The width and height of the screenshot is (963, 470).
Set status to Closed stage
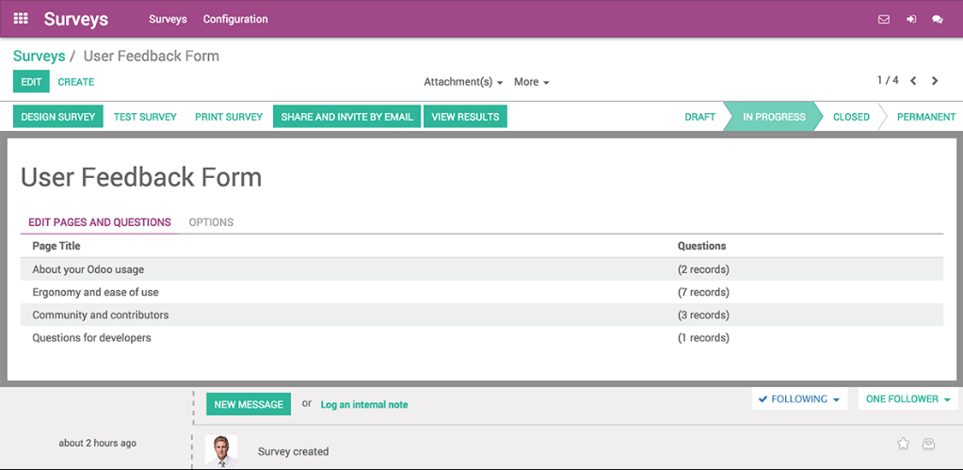(x=851, y=117)
